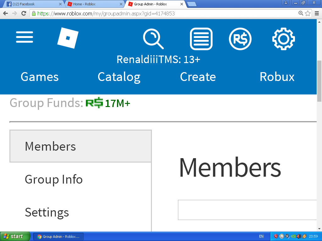322x241 pixels.
Task: Click the EN language indicator
Action: click(261, 237)
